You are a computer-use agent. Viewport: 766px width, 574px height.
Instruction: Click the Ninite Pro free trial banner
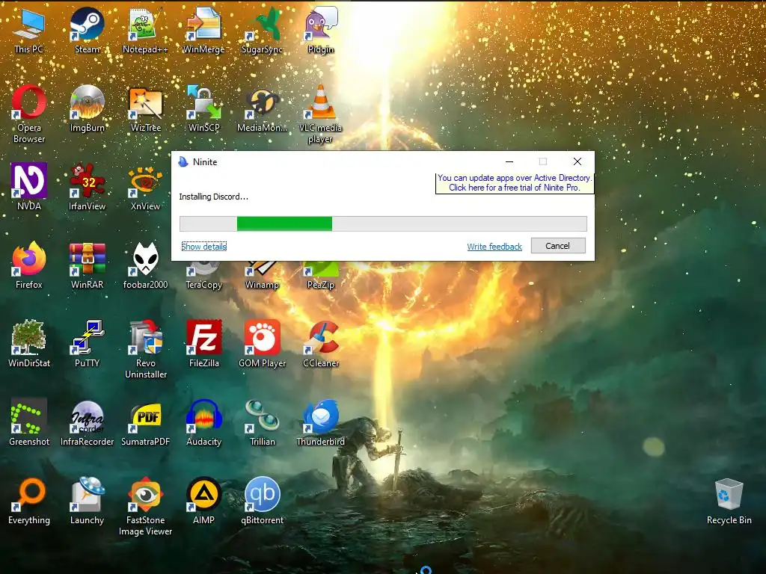[515, 182]
